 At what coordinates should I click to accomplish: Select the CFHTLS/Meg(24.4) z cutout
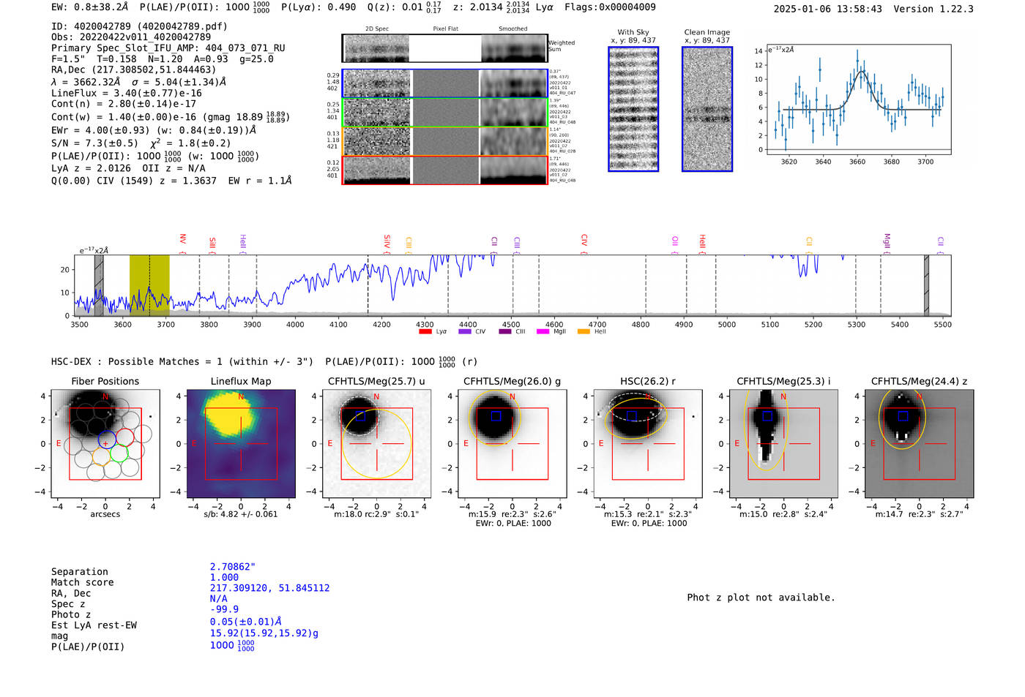pos(919,444)
